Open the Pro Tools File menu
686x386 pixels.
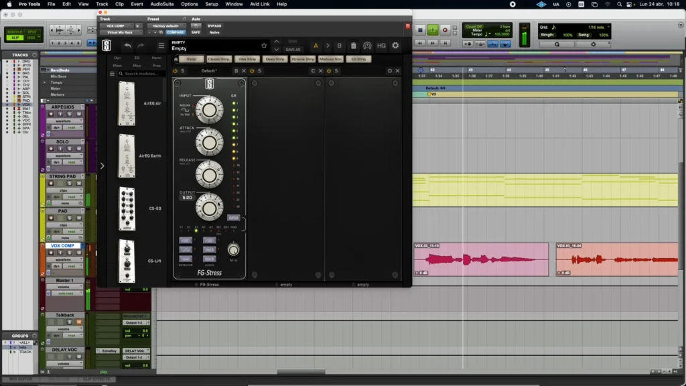(51, 4)
